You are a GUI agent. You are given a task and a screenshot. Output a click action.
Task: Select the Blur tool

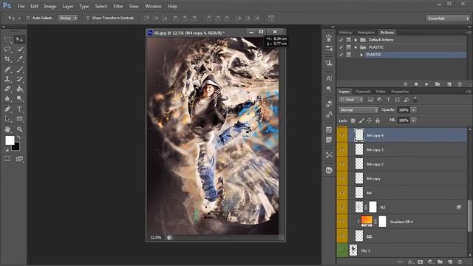pyautogui.click(x=7, y=98)
